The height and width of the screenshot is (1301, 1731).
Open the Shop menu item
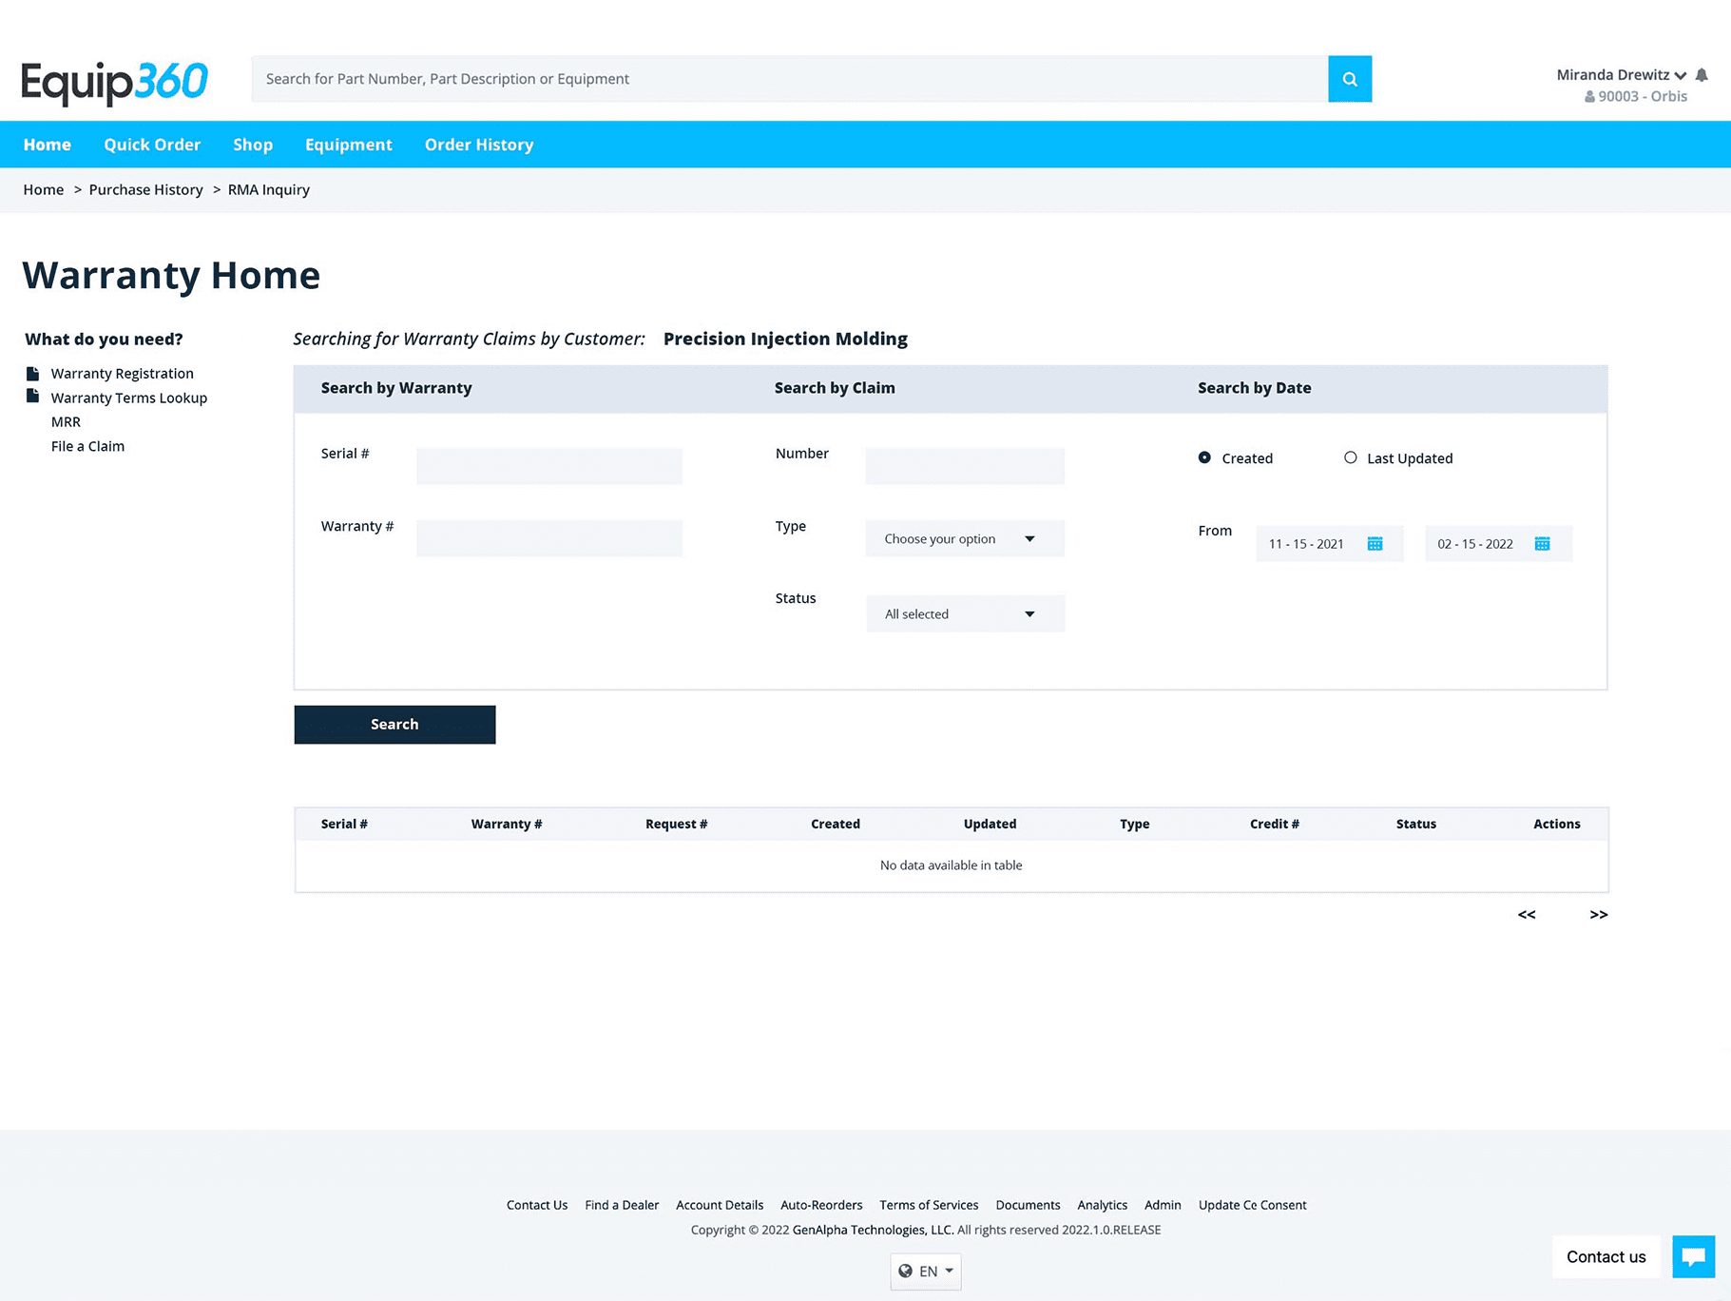(253, 145)
